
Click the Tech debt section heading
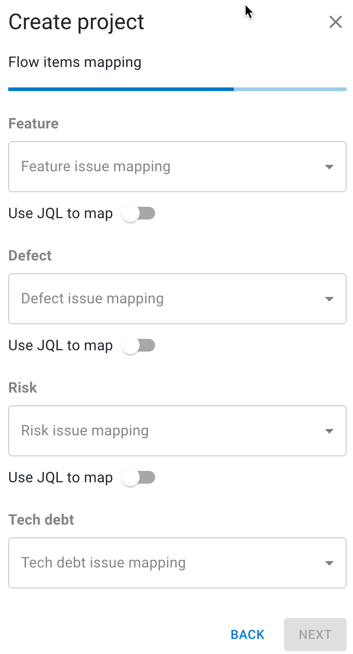click(x=41, y=520)
